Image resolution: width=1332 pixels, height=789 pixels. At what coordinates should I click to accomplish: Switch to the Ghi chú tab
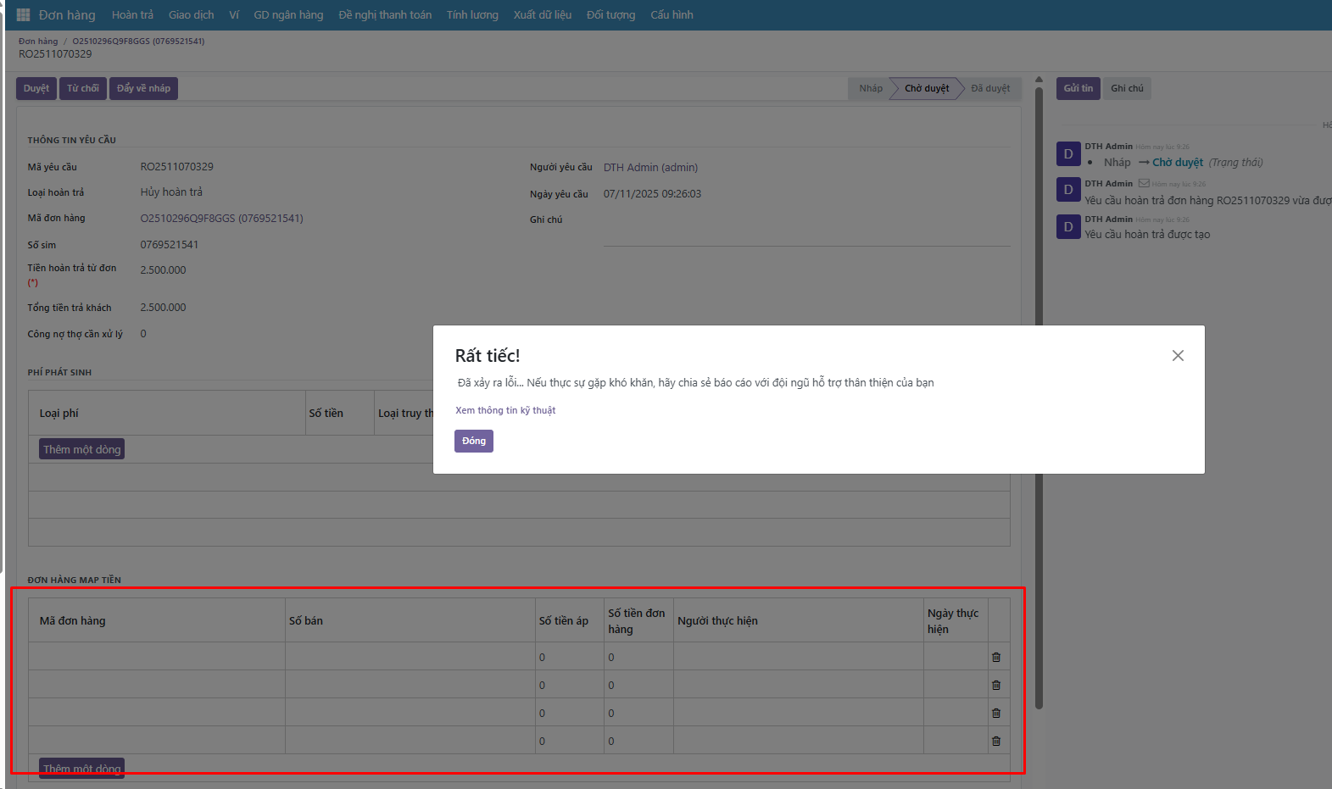click(x=1127, y=88)
